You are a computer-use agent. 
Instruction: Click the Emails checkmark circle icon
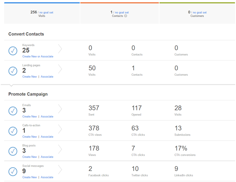(13, 111)
